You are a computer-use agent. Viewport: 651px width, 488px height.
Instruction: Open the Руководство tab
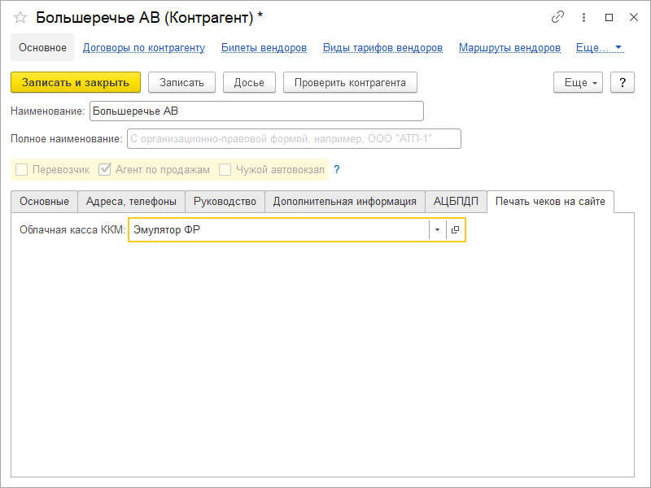(x=225, y=201)
